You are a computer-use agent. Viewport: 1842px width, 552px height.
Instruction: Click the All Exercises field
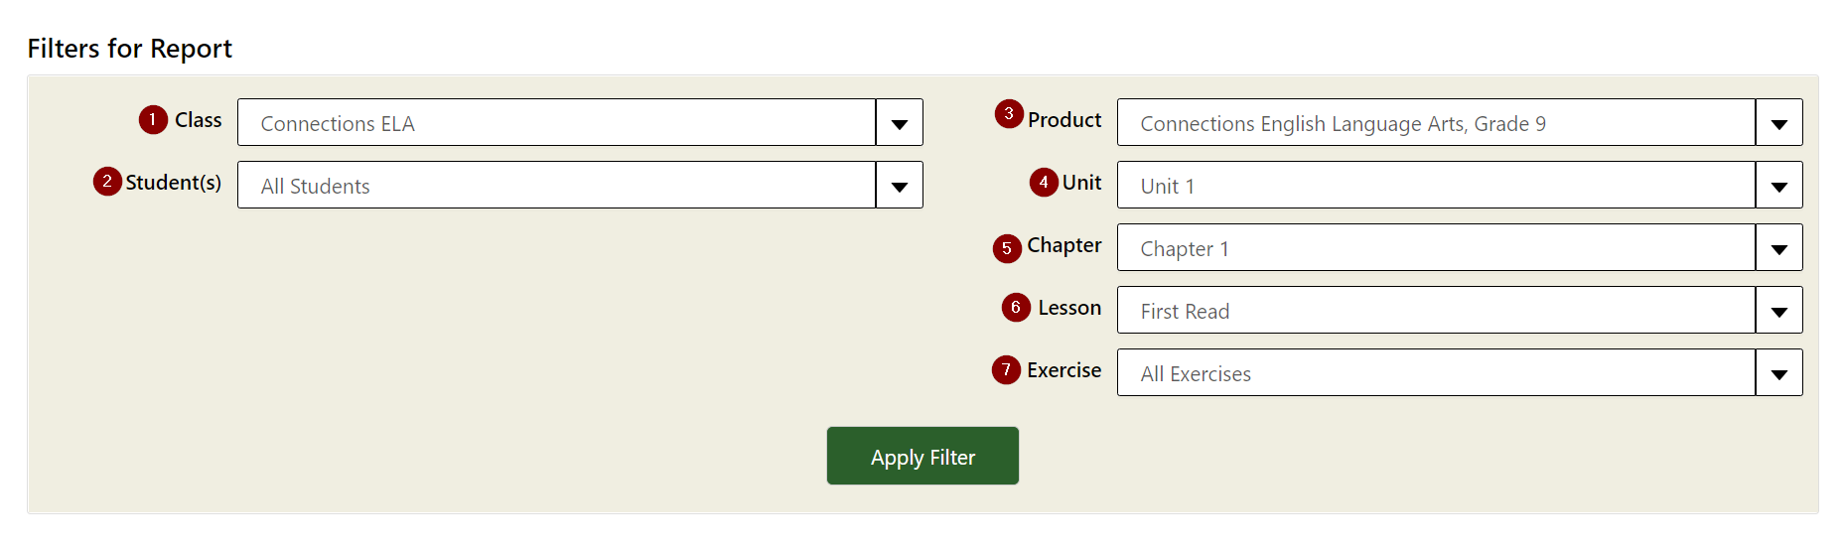[x=1435, y=373]
